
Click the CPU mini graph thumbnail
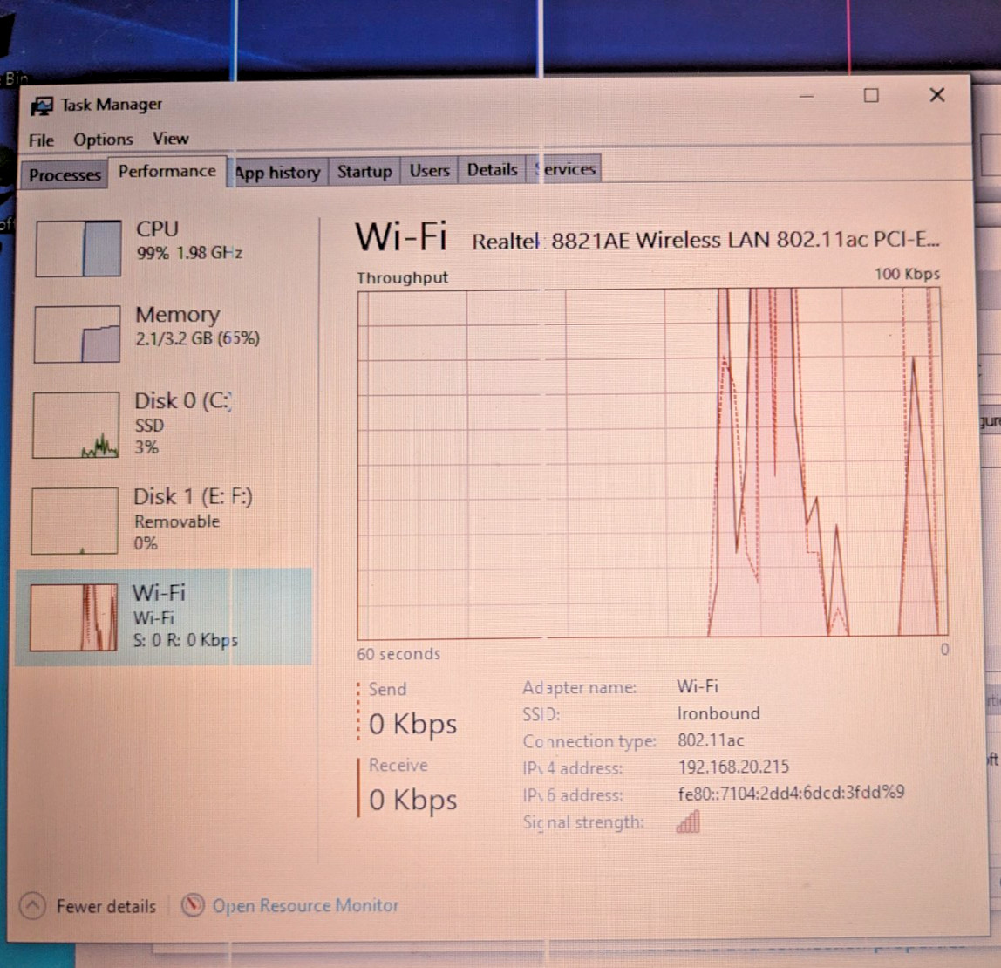[78, 249]
